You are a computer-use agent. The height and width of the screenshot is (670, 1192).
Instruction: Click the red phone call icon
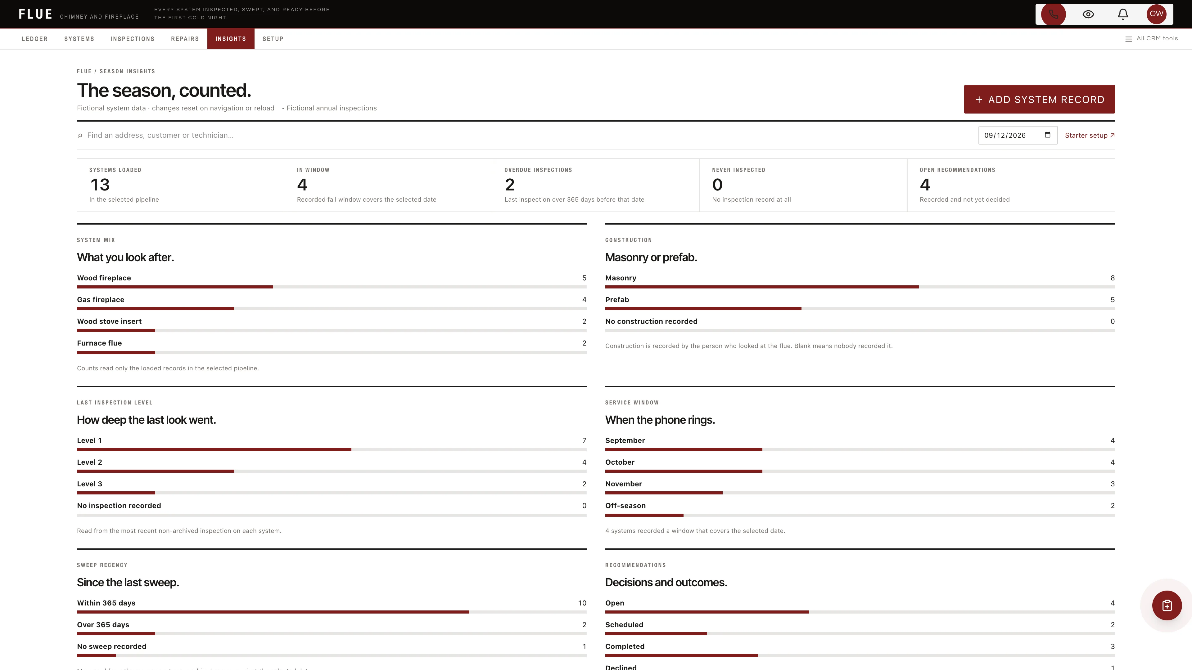pyautogui.click(x=1053, y=14)
